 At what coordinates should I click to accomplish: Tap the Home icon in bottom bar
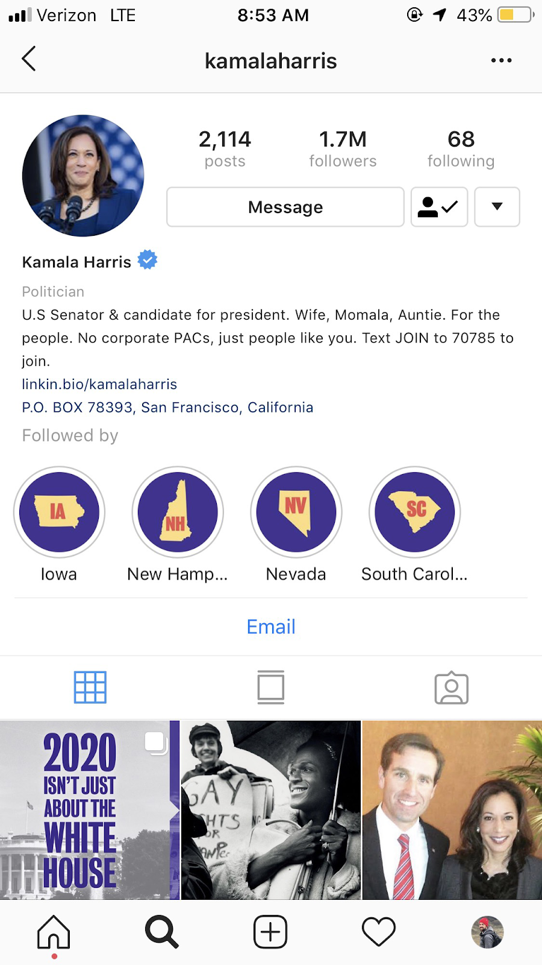tap(54, 932)
